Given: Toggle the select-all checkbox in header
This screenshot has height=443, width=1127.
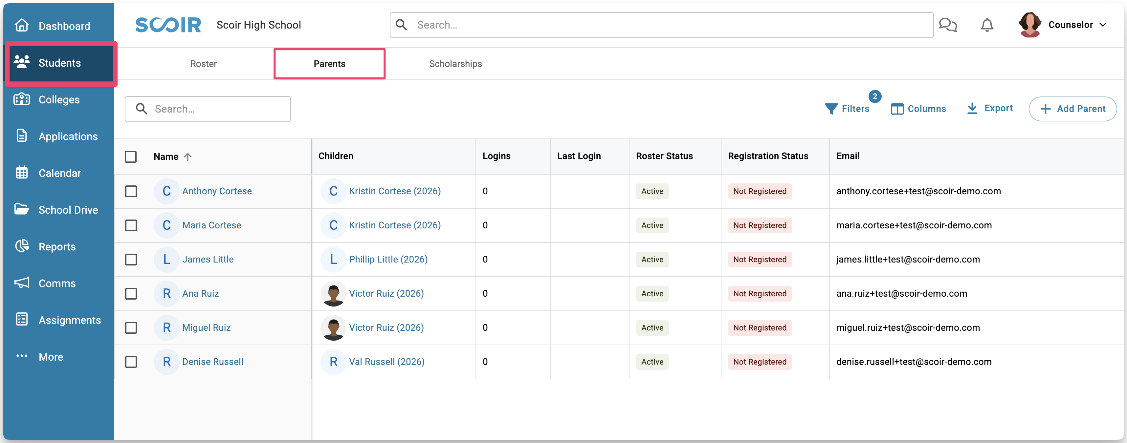Looking at the screenshot, I should 131,157.
